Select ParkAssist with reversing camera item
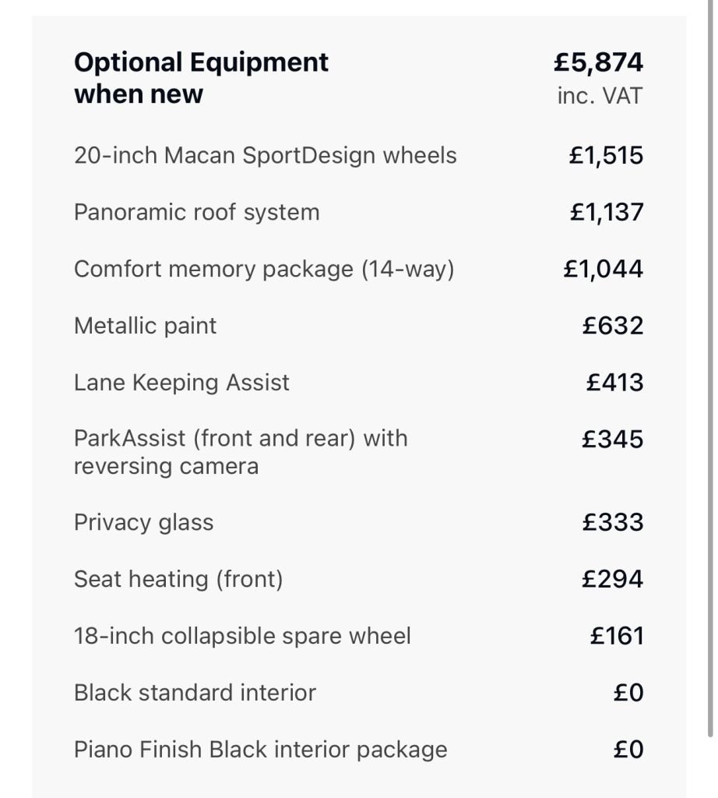Viewport: 718px width, 798px height. click(240, 452)
